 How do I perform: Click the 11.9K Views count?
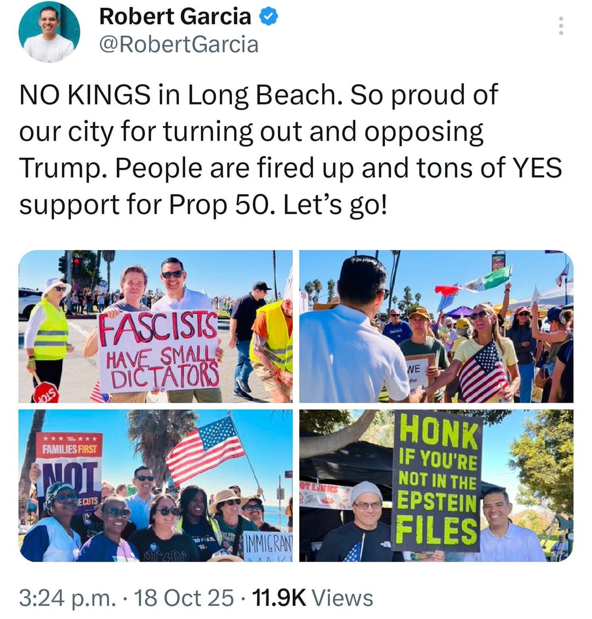312,597
